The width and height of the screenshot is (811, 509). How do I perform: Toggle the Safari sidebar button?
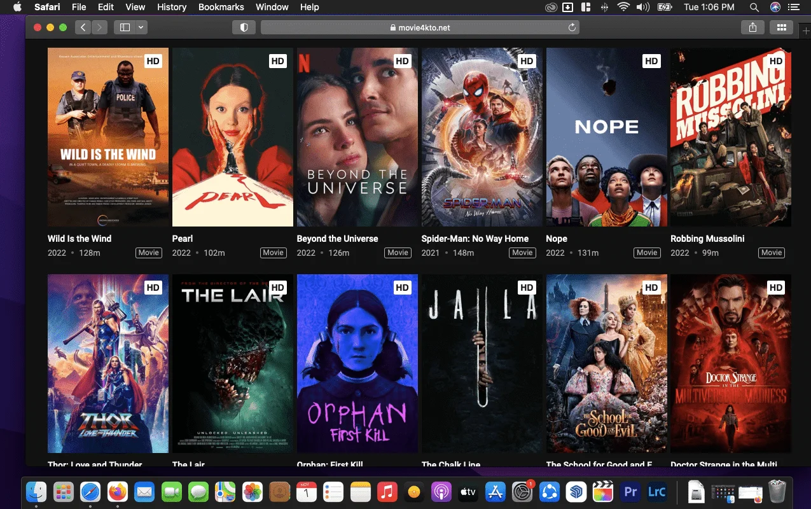tap(125, 27)
